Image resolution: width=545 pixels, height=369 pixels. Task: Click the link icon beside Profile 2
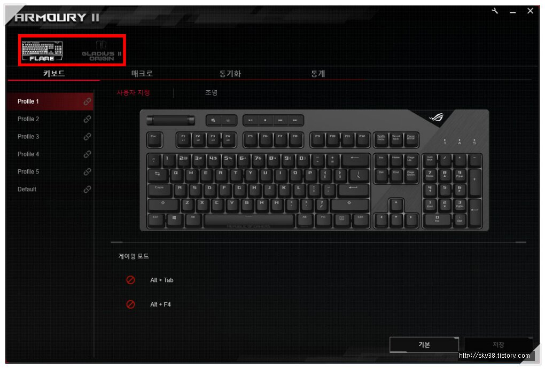[x=87, y=119]
